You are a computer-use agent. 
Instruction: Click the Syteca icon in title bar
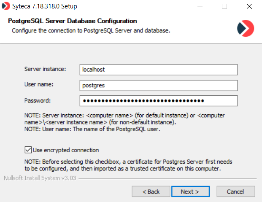tap(6, 6)
